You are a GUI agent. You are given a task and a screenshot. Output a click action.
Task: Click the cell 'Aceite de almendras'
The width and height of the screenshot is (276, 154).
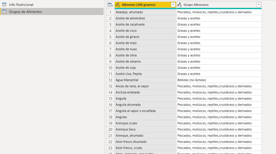pyautogui.click(x=145, y=18)
